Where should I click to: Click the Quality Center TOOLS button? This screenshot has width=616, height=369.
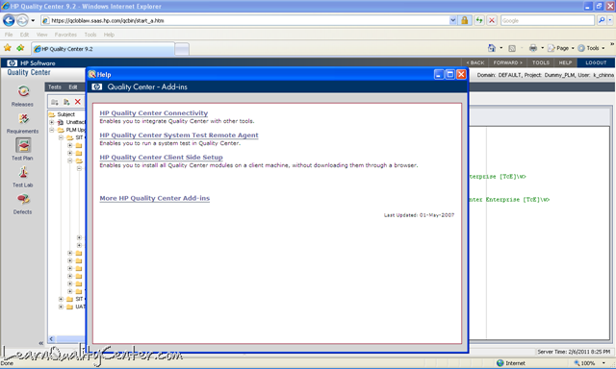click(541, 62)
